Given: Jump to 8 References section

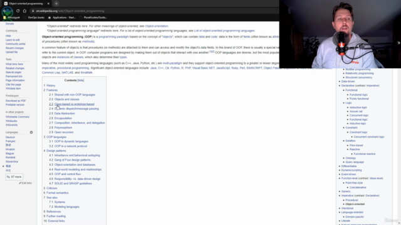Looking at the screenshot, I should pyautogui.click(x=52, y=212).
